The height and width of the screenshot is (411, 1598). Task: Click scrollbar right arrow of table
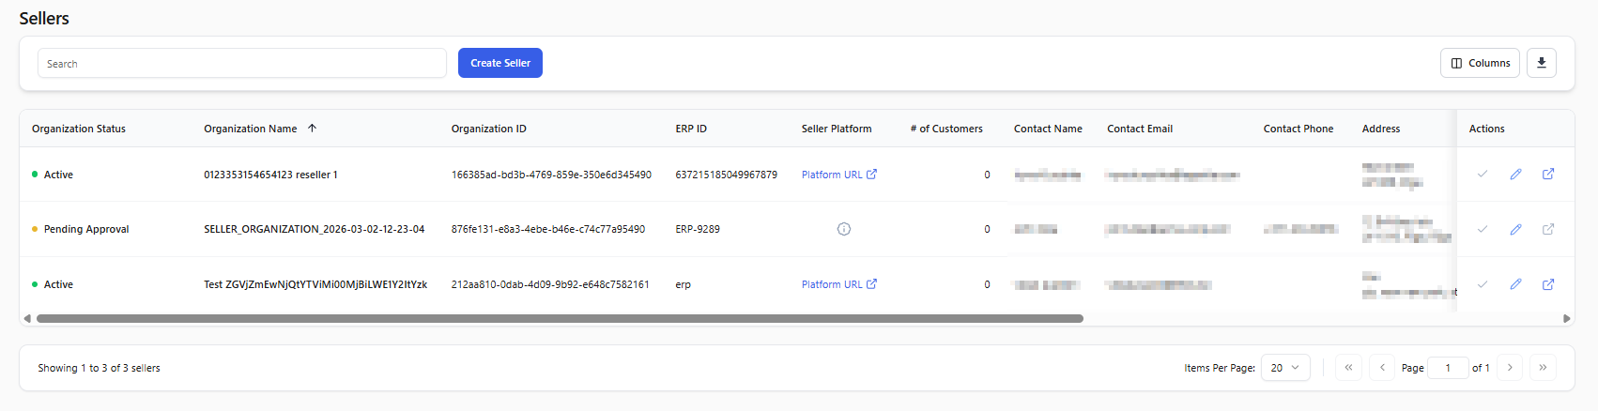point(1566,318)
